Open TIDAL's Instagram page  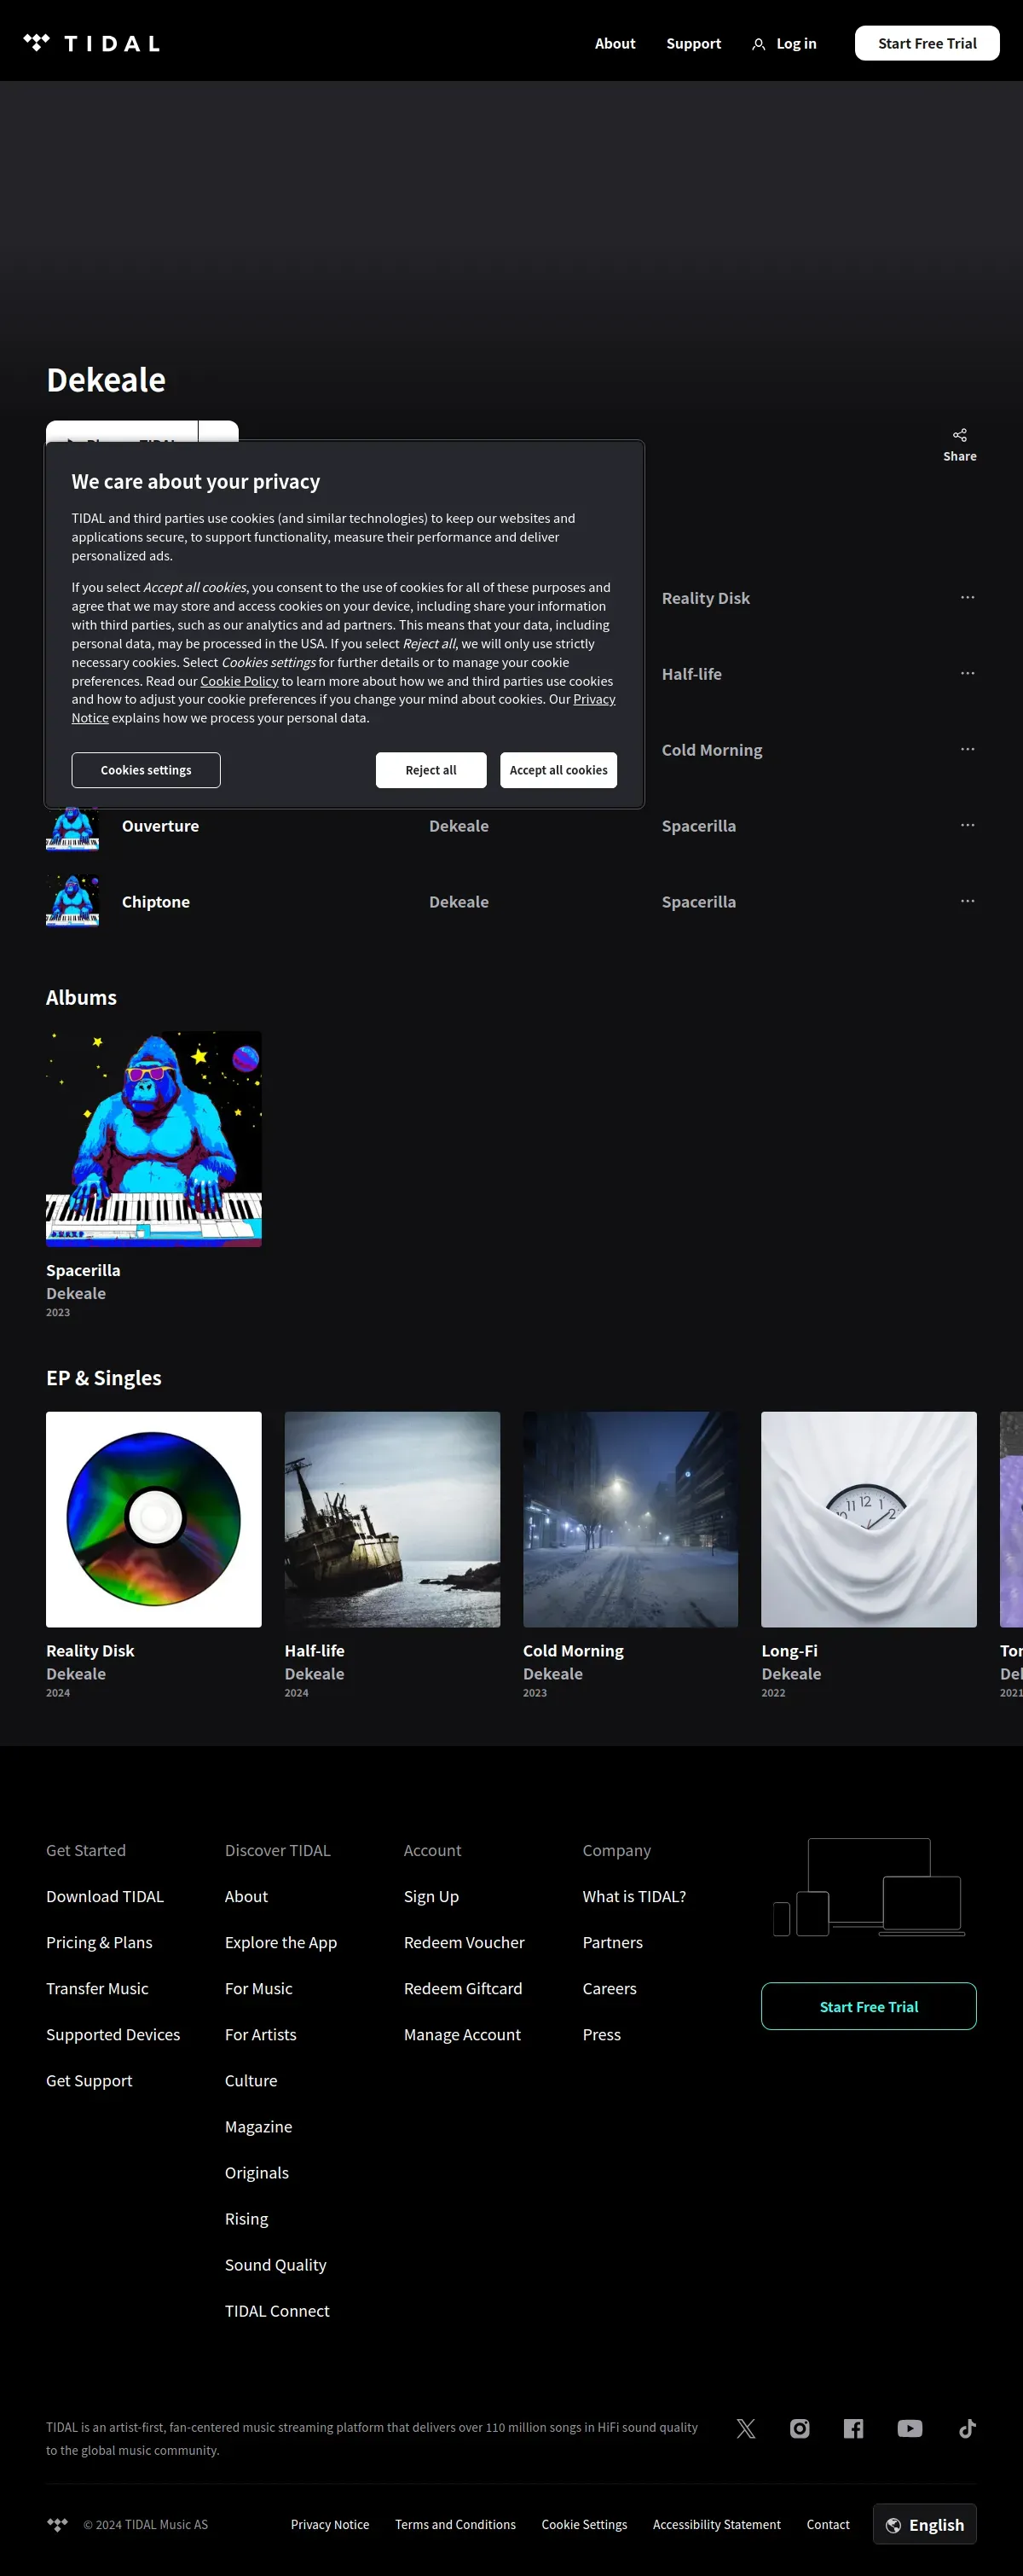[800, 2428]
